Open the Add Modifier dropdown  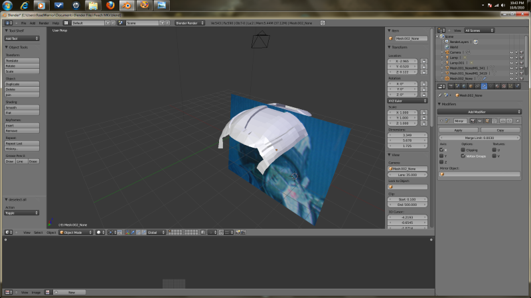click(479, 112)
